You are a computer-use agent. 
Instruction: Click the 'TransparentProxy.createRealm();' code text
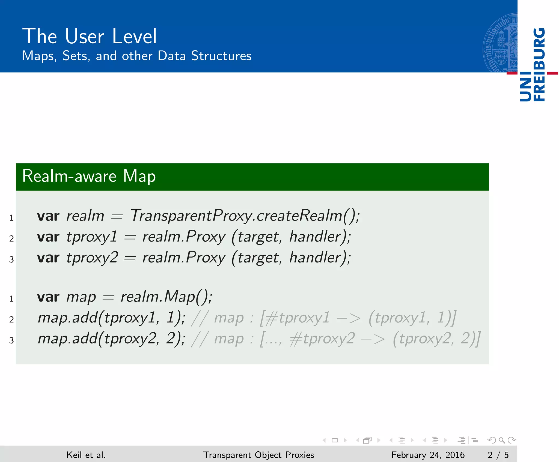[x=245, y=216]
